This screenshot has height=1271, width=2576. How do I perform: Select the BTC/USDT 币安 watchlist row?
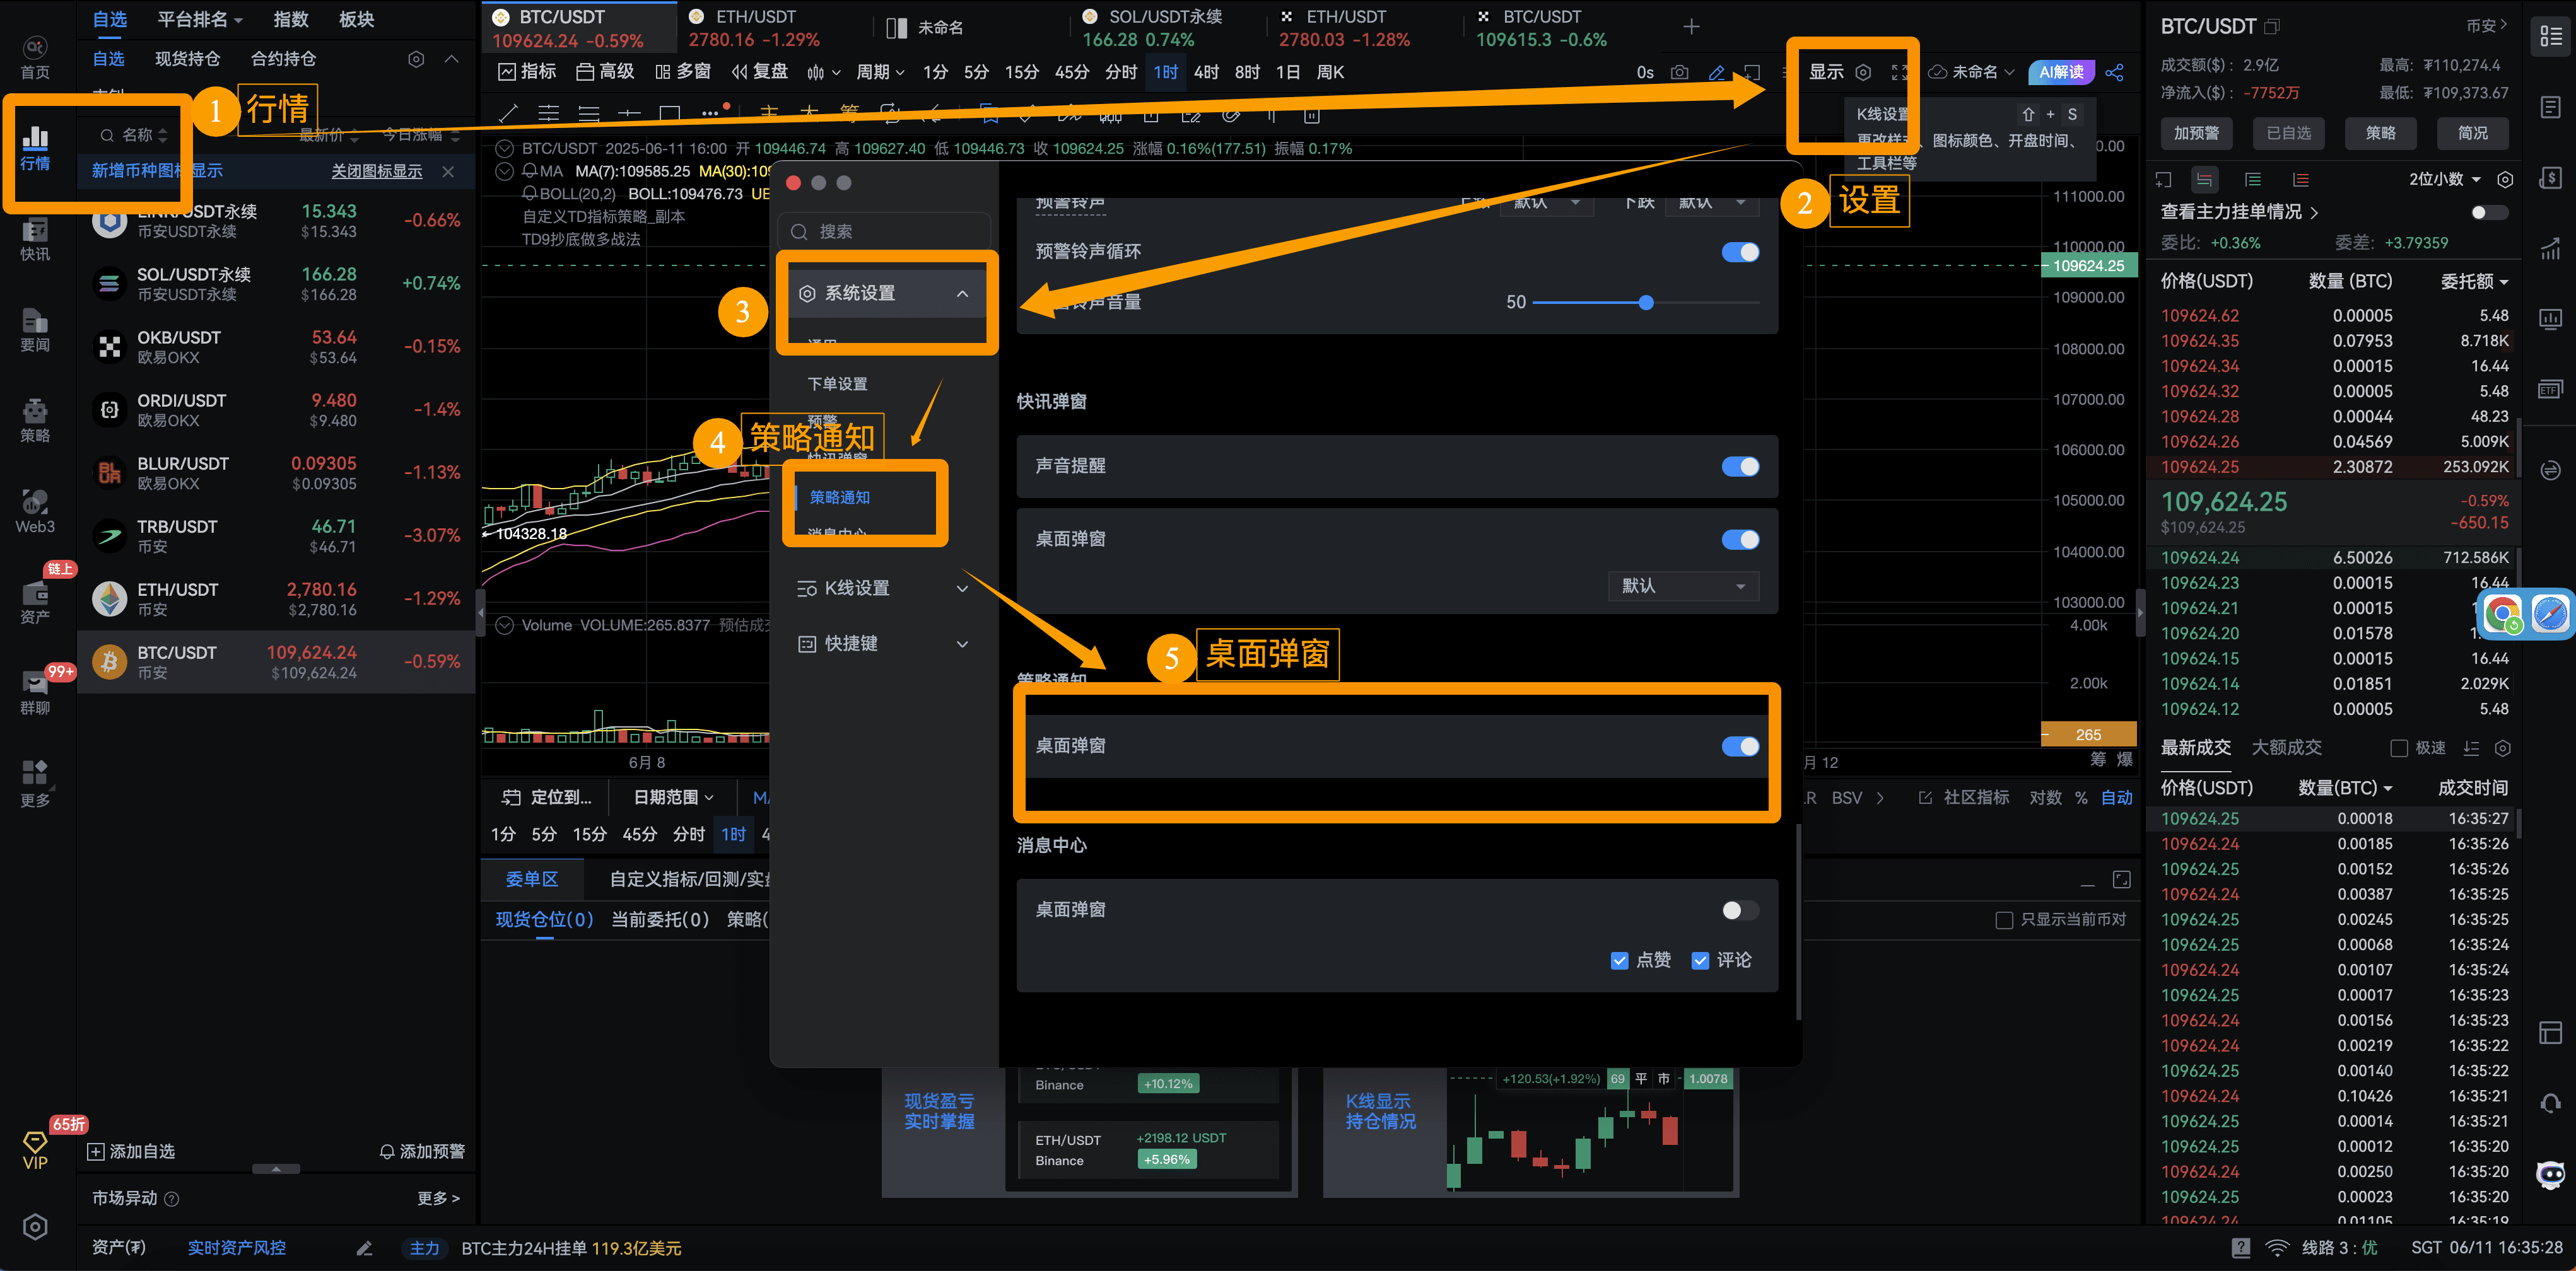click(x=277, y=661)
